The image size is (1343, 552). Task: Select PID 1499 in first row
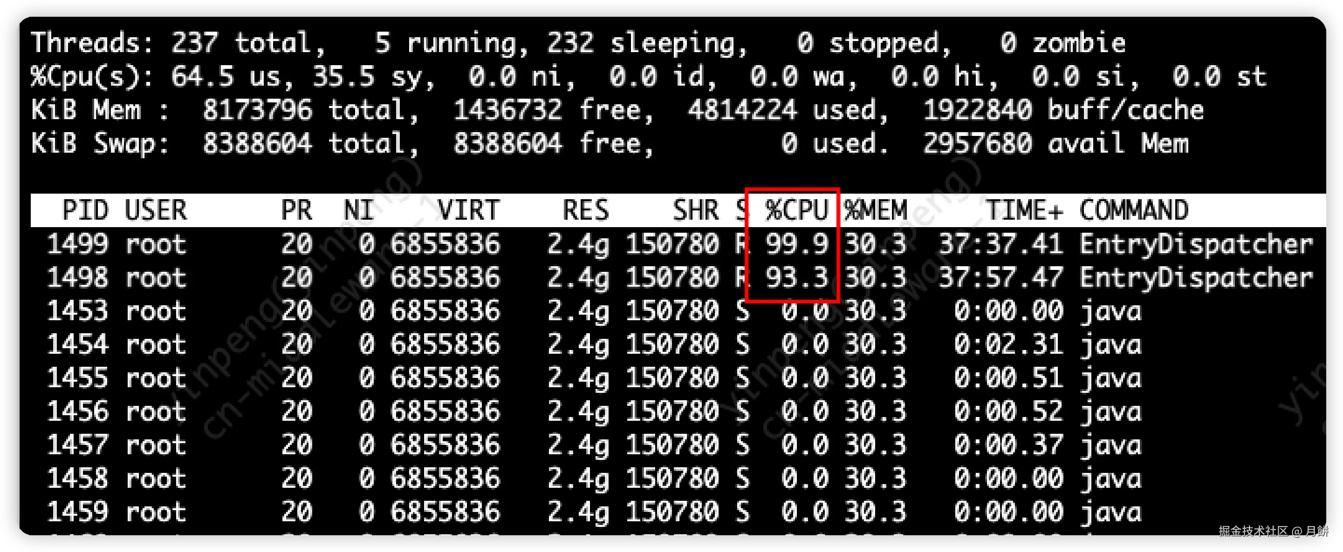(x=77, y=244)
